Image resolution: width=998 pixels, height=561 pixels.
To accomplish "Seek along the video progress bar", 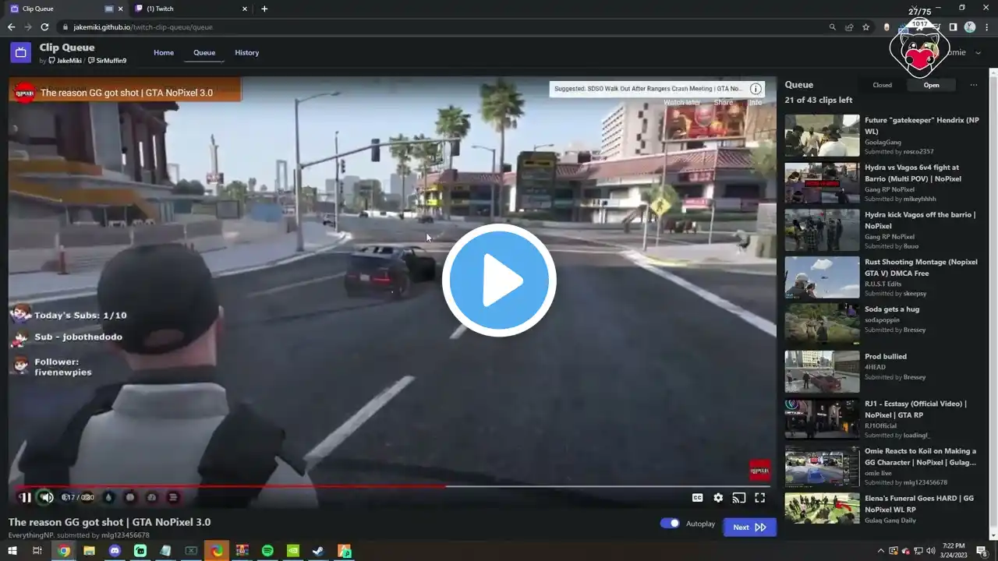I will click(x=392, y=487).
